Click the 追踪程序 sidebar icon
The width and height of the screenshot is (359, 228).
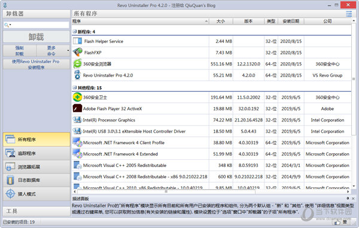pyautogui.click(x=10, y=153)
